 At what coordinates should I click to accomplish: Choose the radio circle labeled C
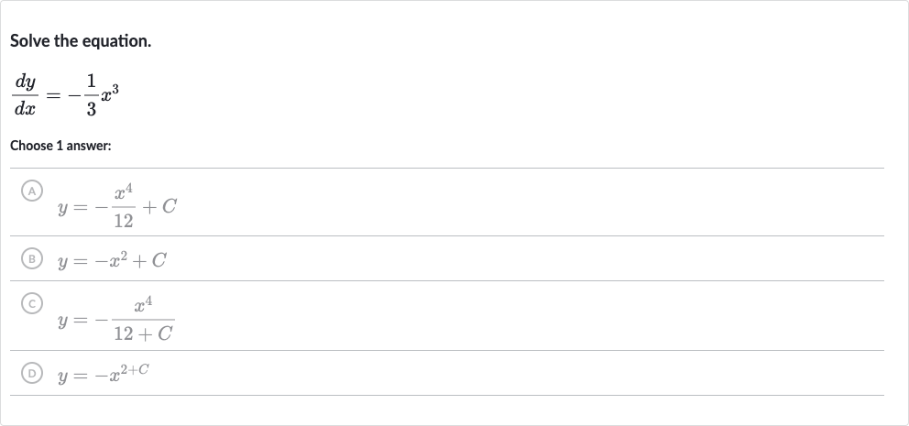[x=32, y=303]
